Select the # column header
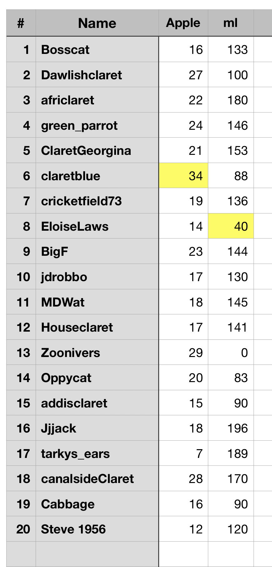272x567 pixels. click(21, 23)
